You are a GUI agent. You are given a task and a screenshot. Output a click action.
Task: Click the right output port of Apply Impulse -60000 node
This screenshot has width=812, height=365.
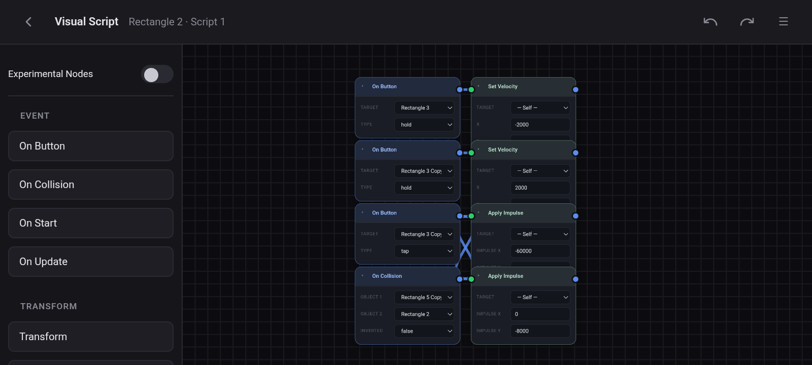[x=576, y=216]
